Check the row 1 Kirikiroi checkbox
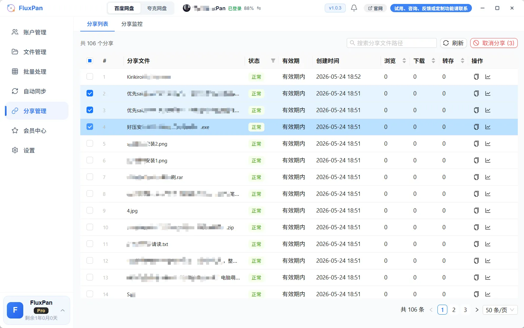The width and height of the screenshot is (524, 328). (x=90, y=77)
